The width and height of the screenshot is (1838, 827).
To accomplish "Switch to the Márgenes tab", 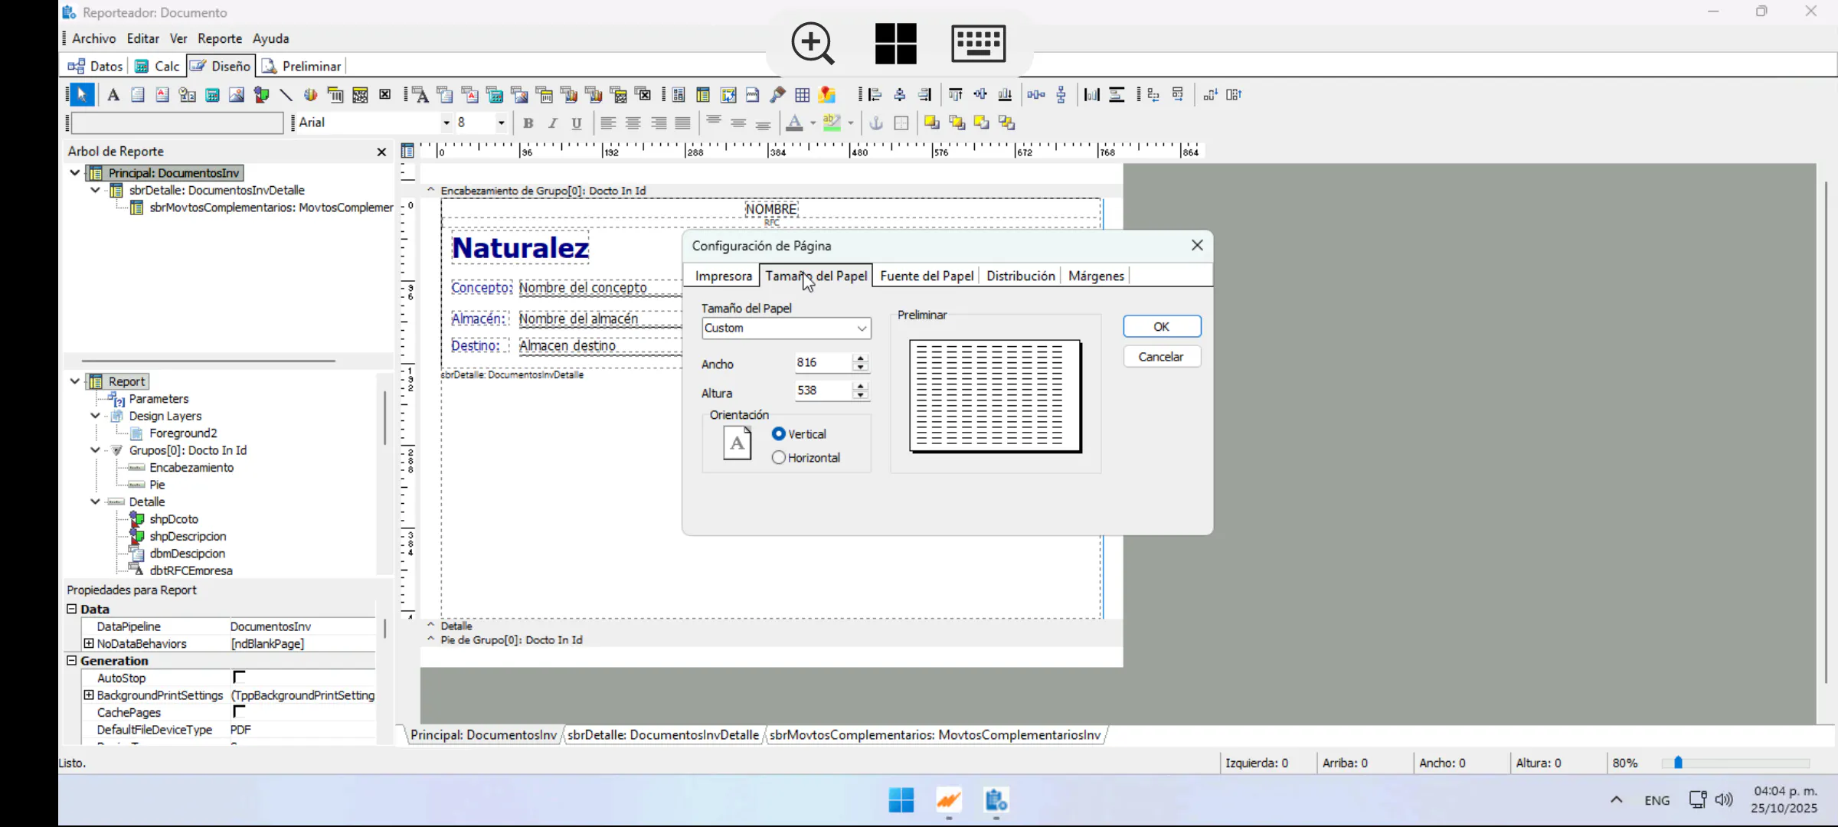I will tap(1095, 276).
